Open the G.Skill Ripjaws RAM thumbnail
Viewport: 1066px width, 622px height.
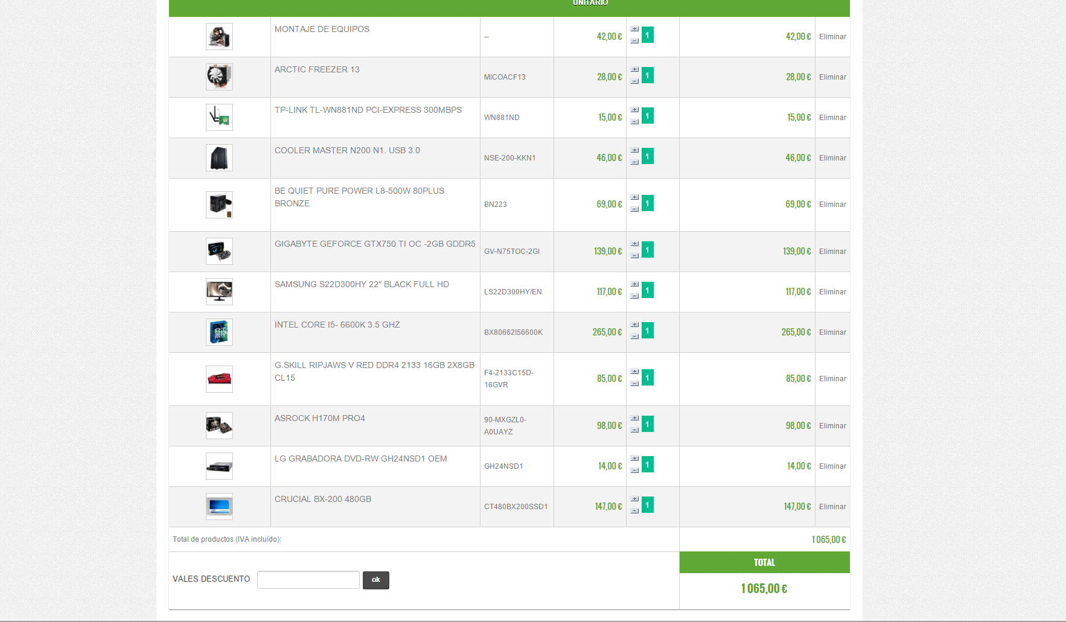click(x=219, y=379)
